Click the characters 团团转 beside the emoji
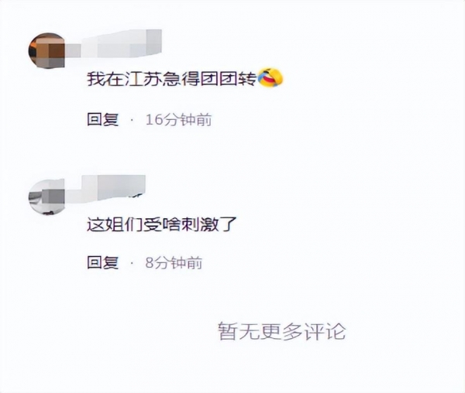Viewport: 465px width, 393px height. tap(228, 80)
